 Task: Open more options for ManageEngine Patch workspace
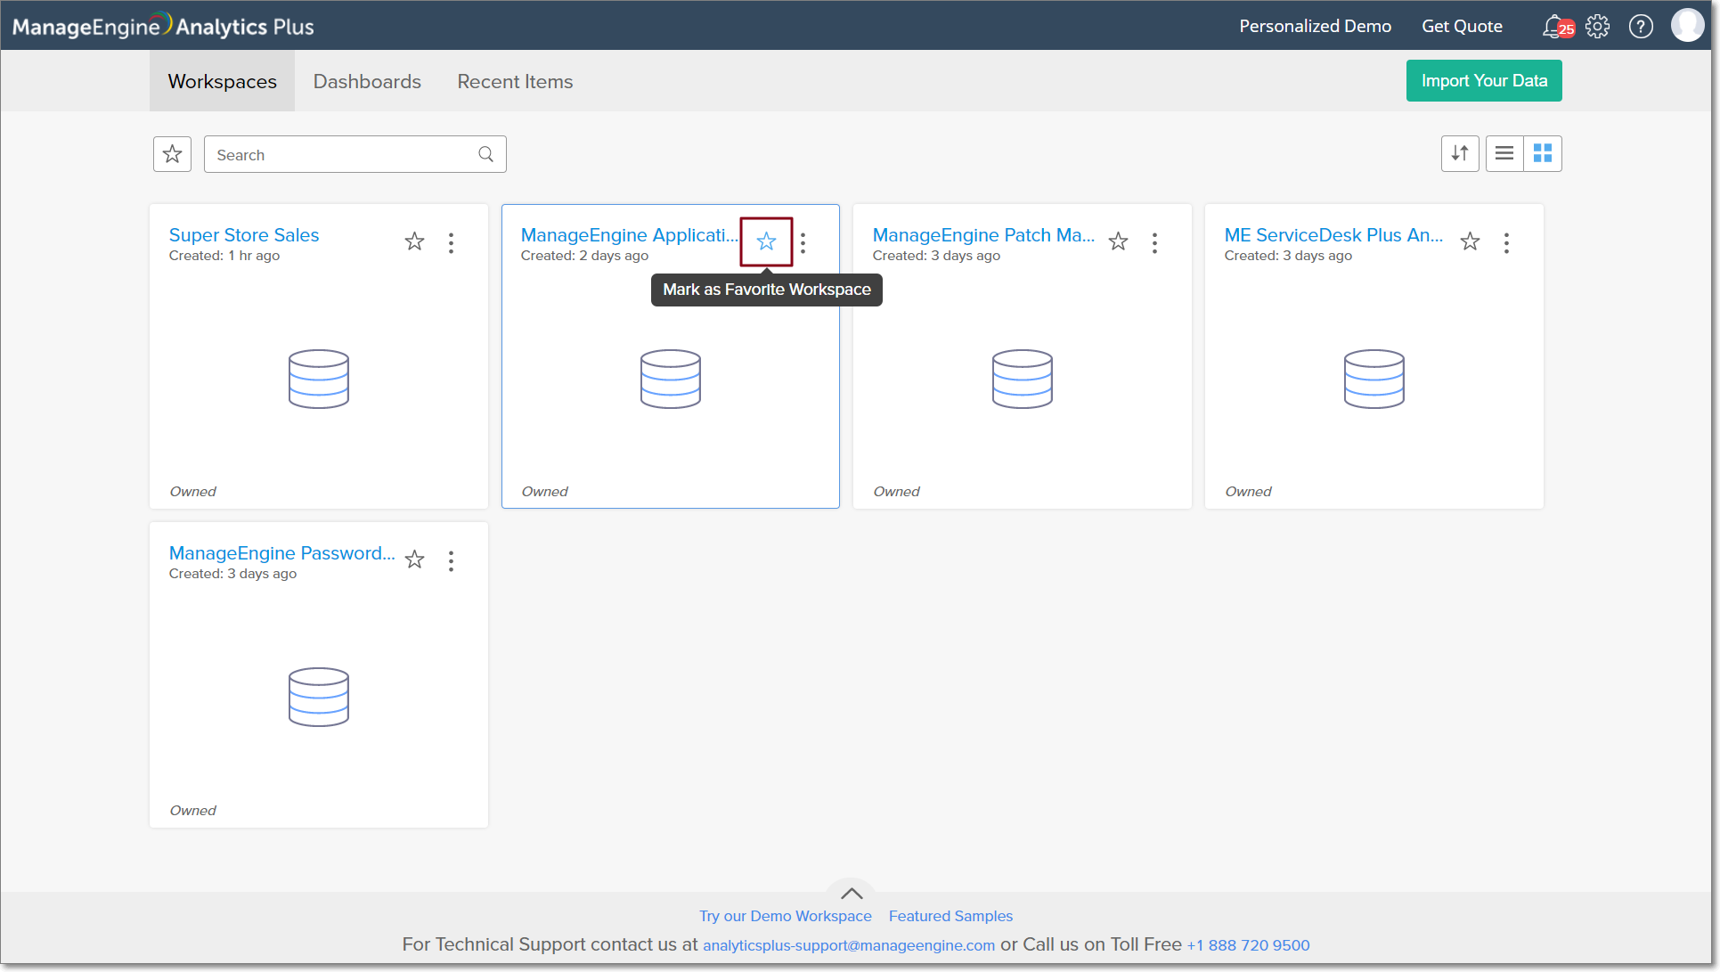point(1155,242)
